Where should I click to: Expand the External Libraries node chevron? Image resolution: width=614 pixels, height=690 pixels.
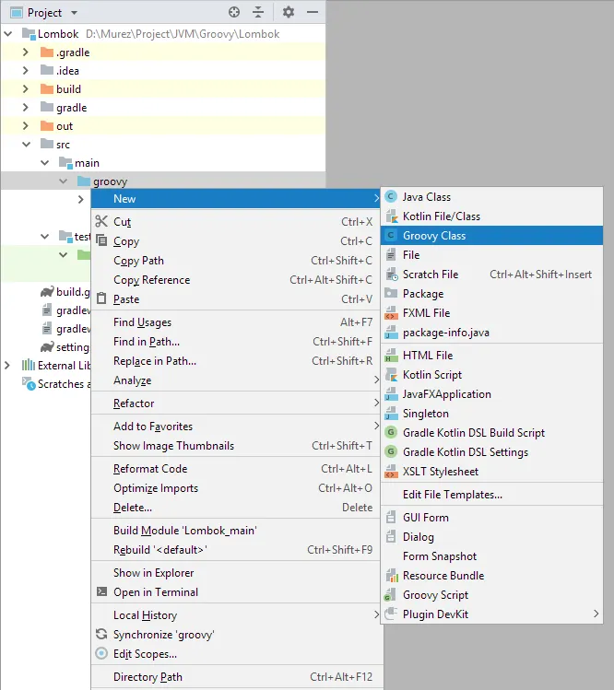(7, 365)
